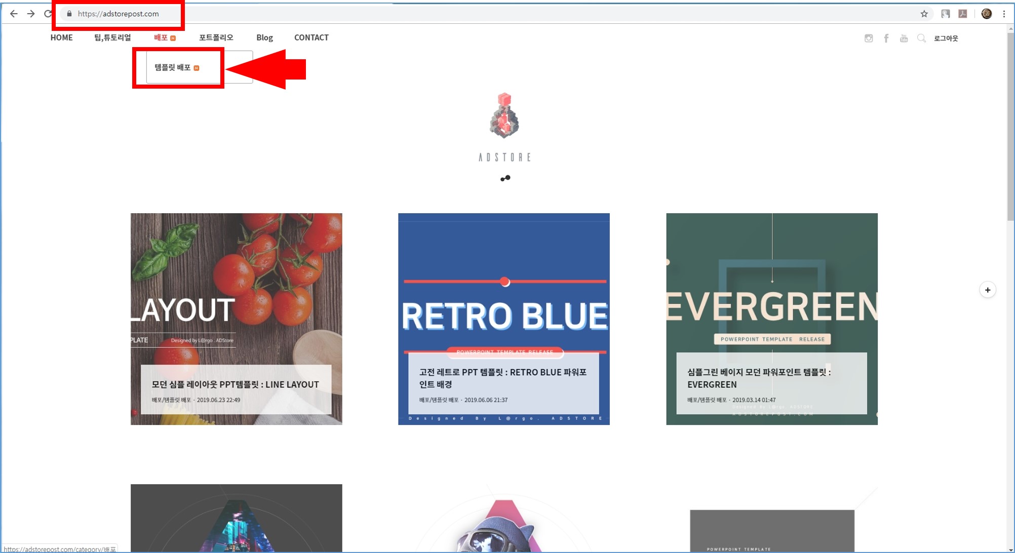Open the YouTube social icon
This screenshot has width=1015, height=553.
tap(904, 38)
